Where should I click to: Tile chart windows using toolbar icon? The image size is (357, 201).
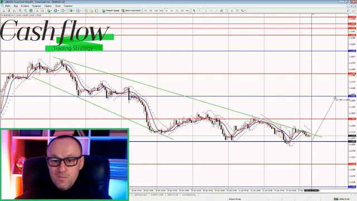pyautogui.click(x=31, y=11)
